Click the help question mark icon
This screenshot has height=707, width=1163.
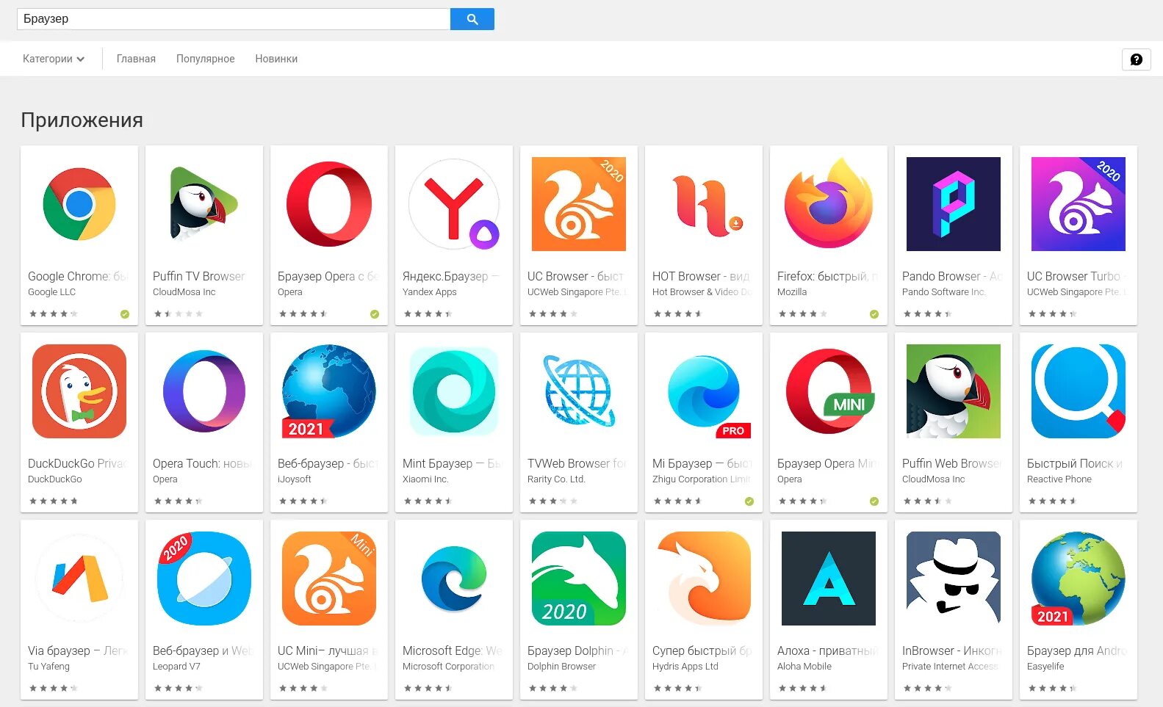tap(1136, 59)
